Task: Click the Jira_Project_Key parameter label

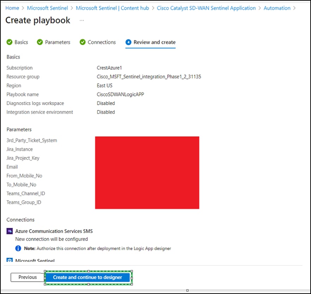Action: click(x=23, y=158)
